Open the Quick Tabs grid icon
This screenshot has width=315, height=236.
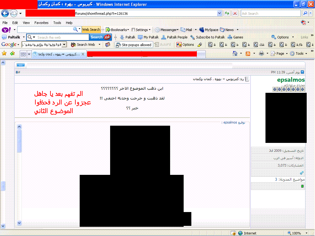point(23,54)
